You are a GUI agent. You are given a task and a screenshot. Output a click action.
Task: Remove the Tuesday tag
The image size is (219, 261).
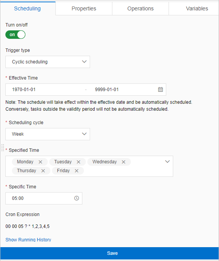(79, 162)
